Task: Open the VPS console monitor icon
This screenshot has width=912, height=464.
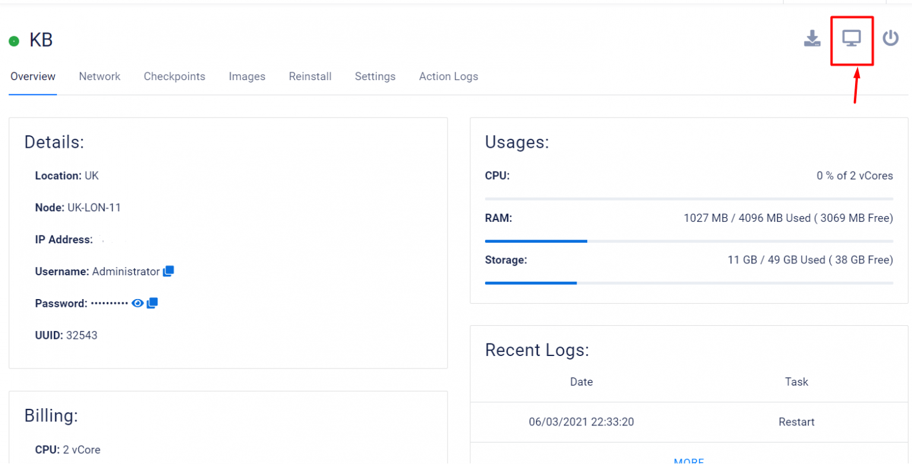Action: (x=851, y=39)
